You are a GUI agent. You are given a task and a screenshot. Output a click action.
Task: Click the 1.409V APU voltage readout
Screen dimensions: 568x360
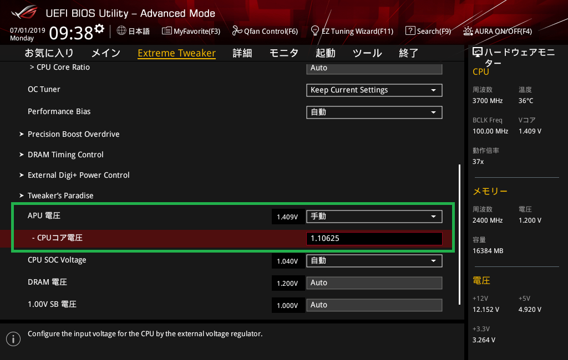coord(287,217)
